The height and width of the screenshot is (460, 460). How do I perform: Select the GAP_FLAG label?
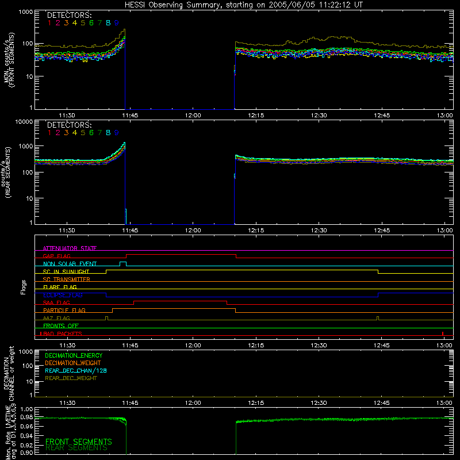56,256
